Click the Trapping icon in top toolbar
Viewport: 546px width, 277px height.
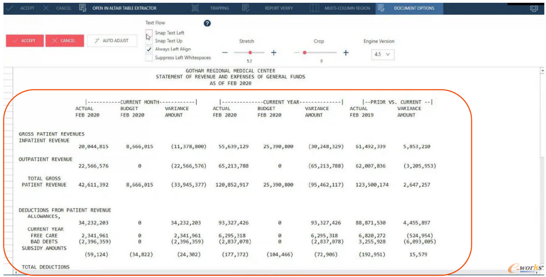pos(195,8)
